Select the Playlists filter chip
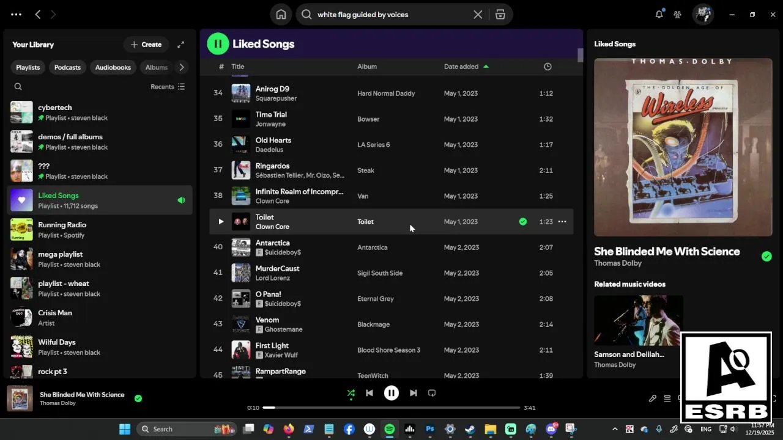The width and height of the screenshot is (783, 440). (28, 67)
